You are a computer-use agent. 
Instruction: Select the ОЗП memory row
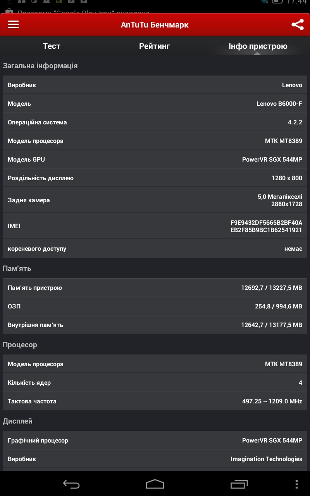pos(155,307)
